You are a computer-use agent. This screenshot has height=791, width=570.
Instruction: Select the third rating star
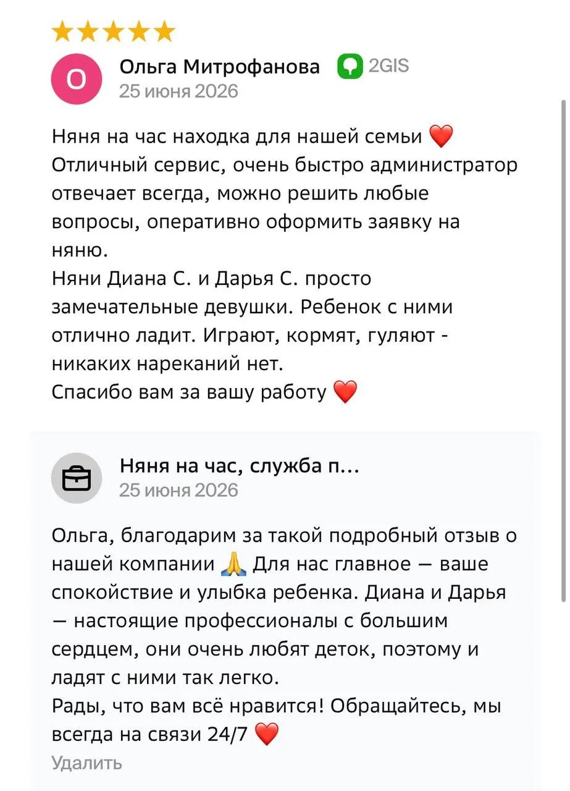(x=114, y=31)
